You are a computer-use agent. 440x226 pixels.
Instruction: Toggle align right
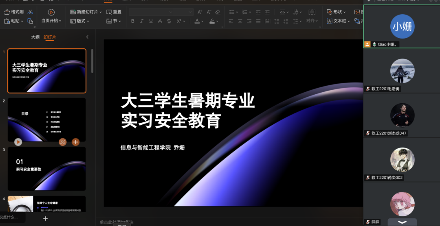249,21
